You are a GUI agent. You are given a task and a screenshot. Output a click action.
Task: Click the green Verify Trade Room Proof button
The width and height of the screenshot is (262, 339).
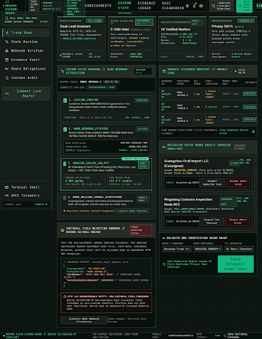pos(244,6)
